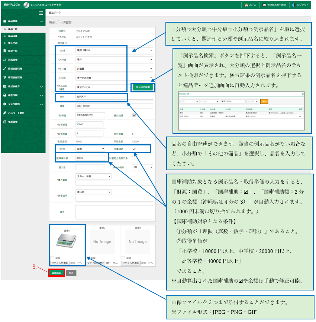The image size is (316, 322).
Task: Select 備品点検 in the sidebar
Action: click(13, 36)
